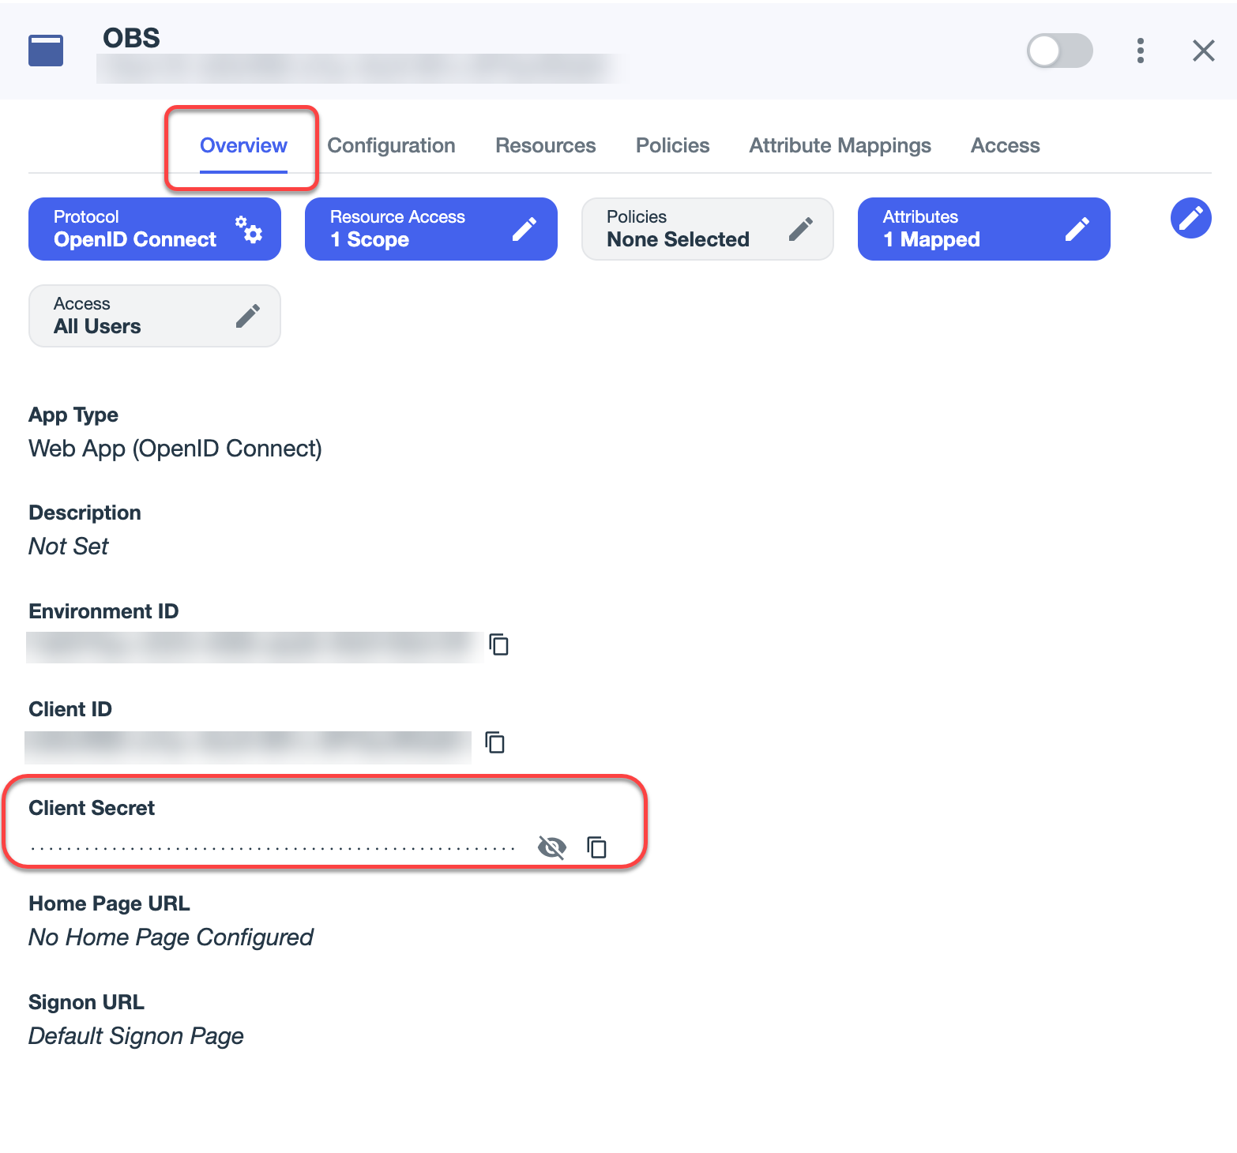This screenshot has width=1237, height=1153.
Task: Select the Overview tab
Action: [x=243, y=145]
